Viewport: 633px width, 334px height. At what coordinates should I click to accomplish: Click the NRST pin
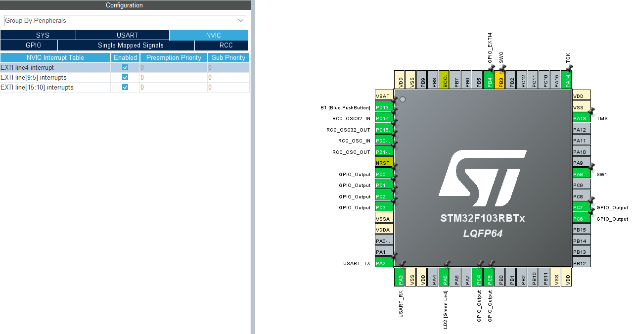point(384,163)
